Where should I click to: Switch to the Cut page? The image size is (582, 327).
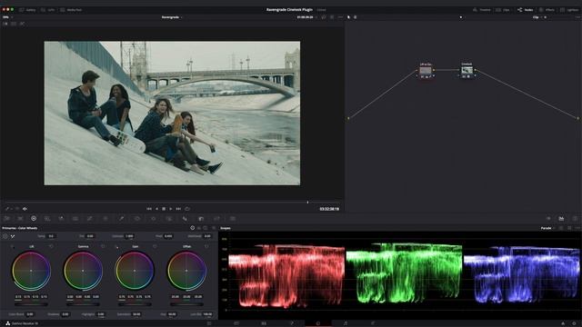(x=236, y=323)
